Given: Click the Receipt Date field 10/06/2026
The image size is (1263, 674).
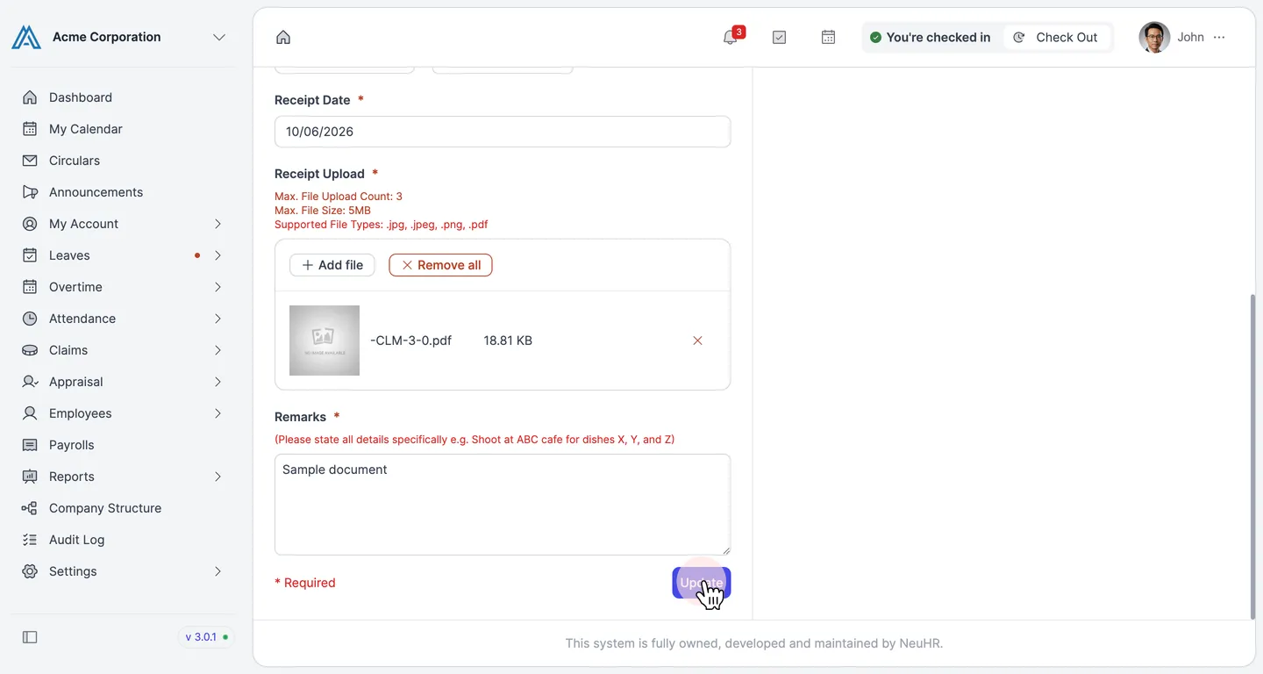Looking at the screenshot, I should tap(503, 132).
